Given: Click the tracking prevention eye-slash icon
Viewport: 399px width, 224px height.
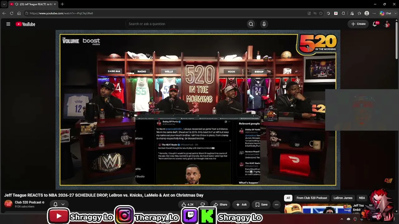Looking at the screenshot, I should pyautogui.click(x=315, y=13).
